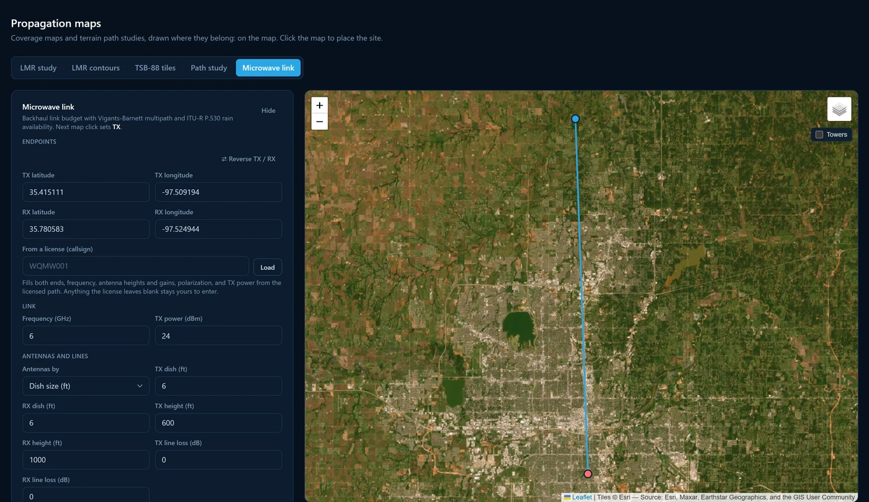
Task: Open the Path study tab
Action: [x=209, y=68]
